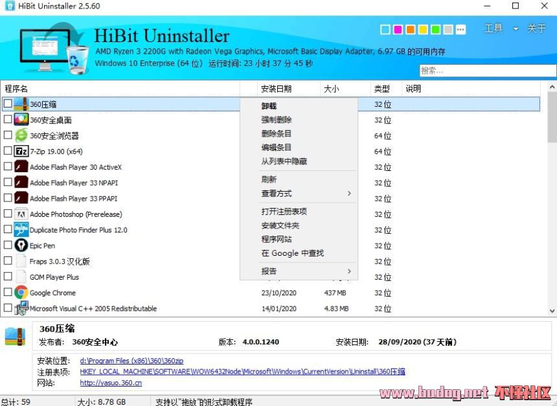Viewport: 557px width, 406px height.
Task: Click the GOM Player Plus file icon
Action: pyautogui.click(x=21, y=276)
